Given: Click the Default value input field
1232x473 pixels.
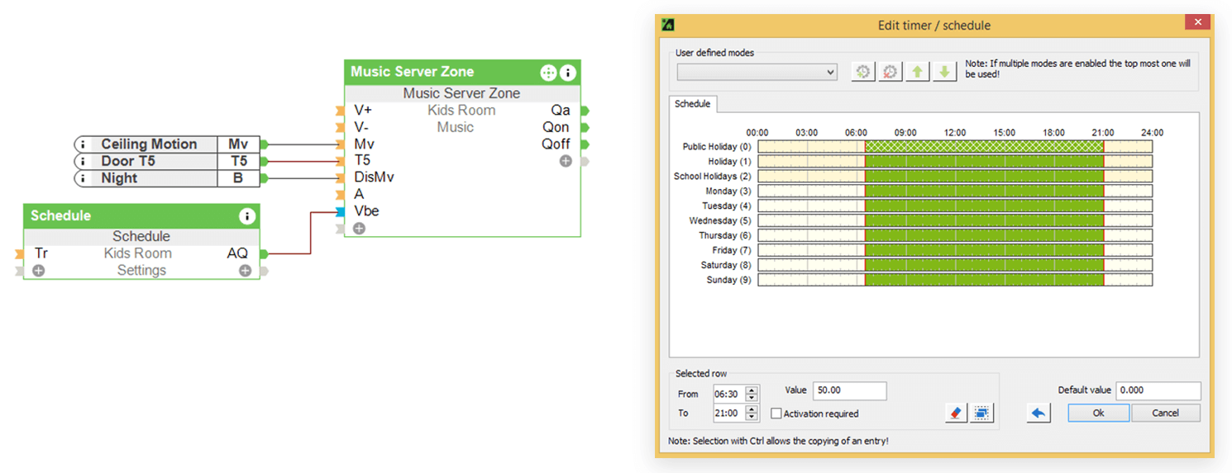Looking at the screenshot, I should click(x=1158, y=390).
